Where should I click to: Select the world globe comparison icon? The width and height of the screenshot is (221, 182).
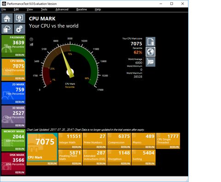(151, 52)
